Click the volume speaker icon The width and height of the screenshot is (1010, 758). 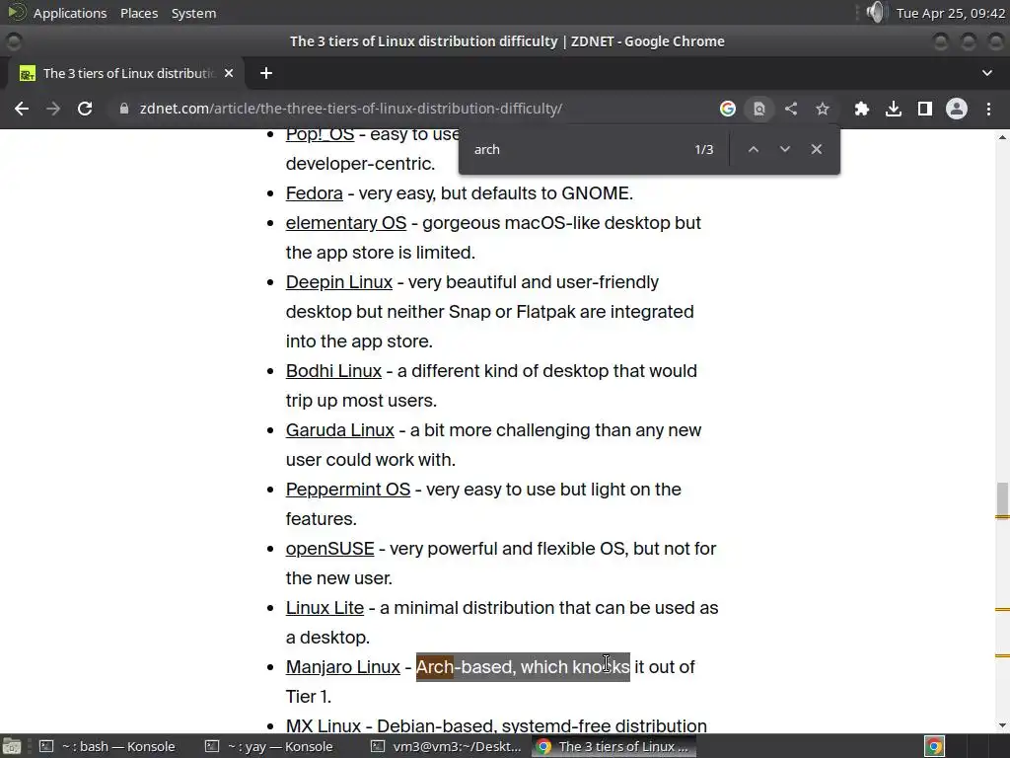(876, 12)
